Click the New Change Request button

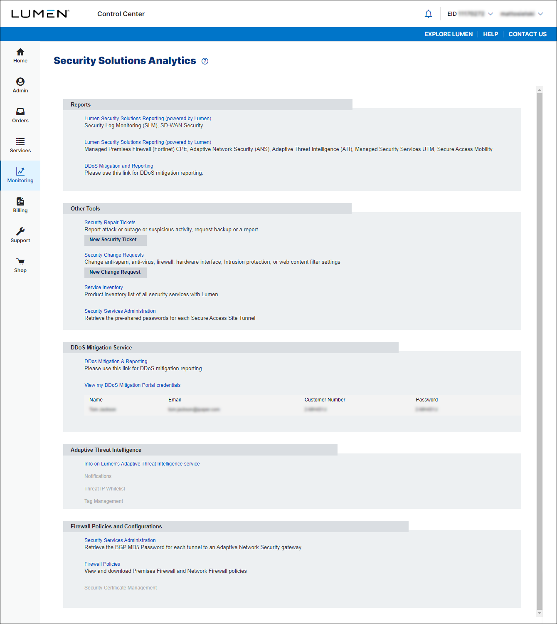(116, 272)
